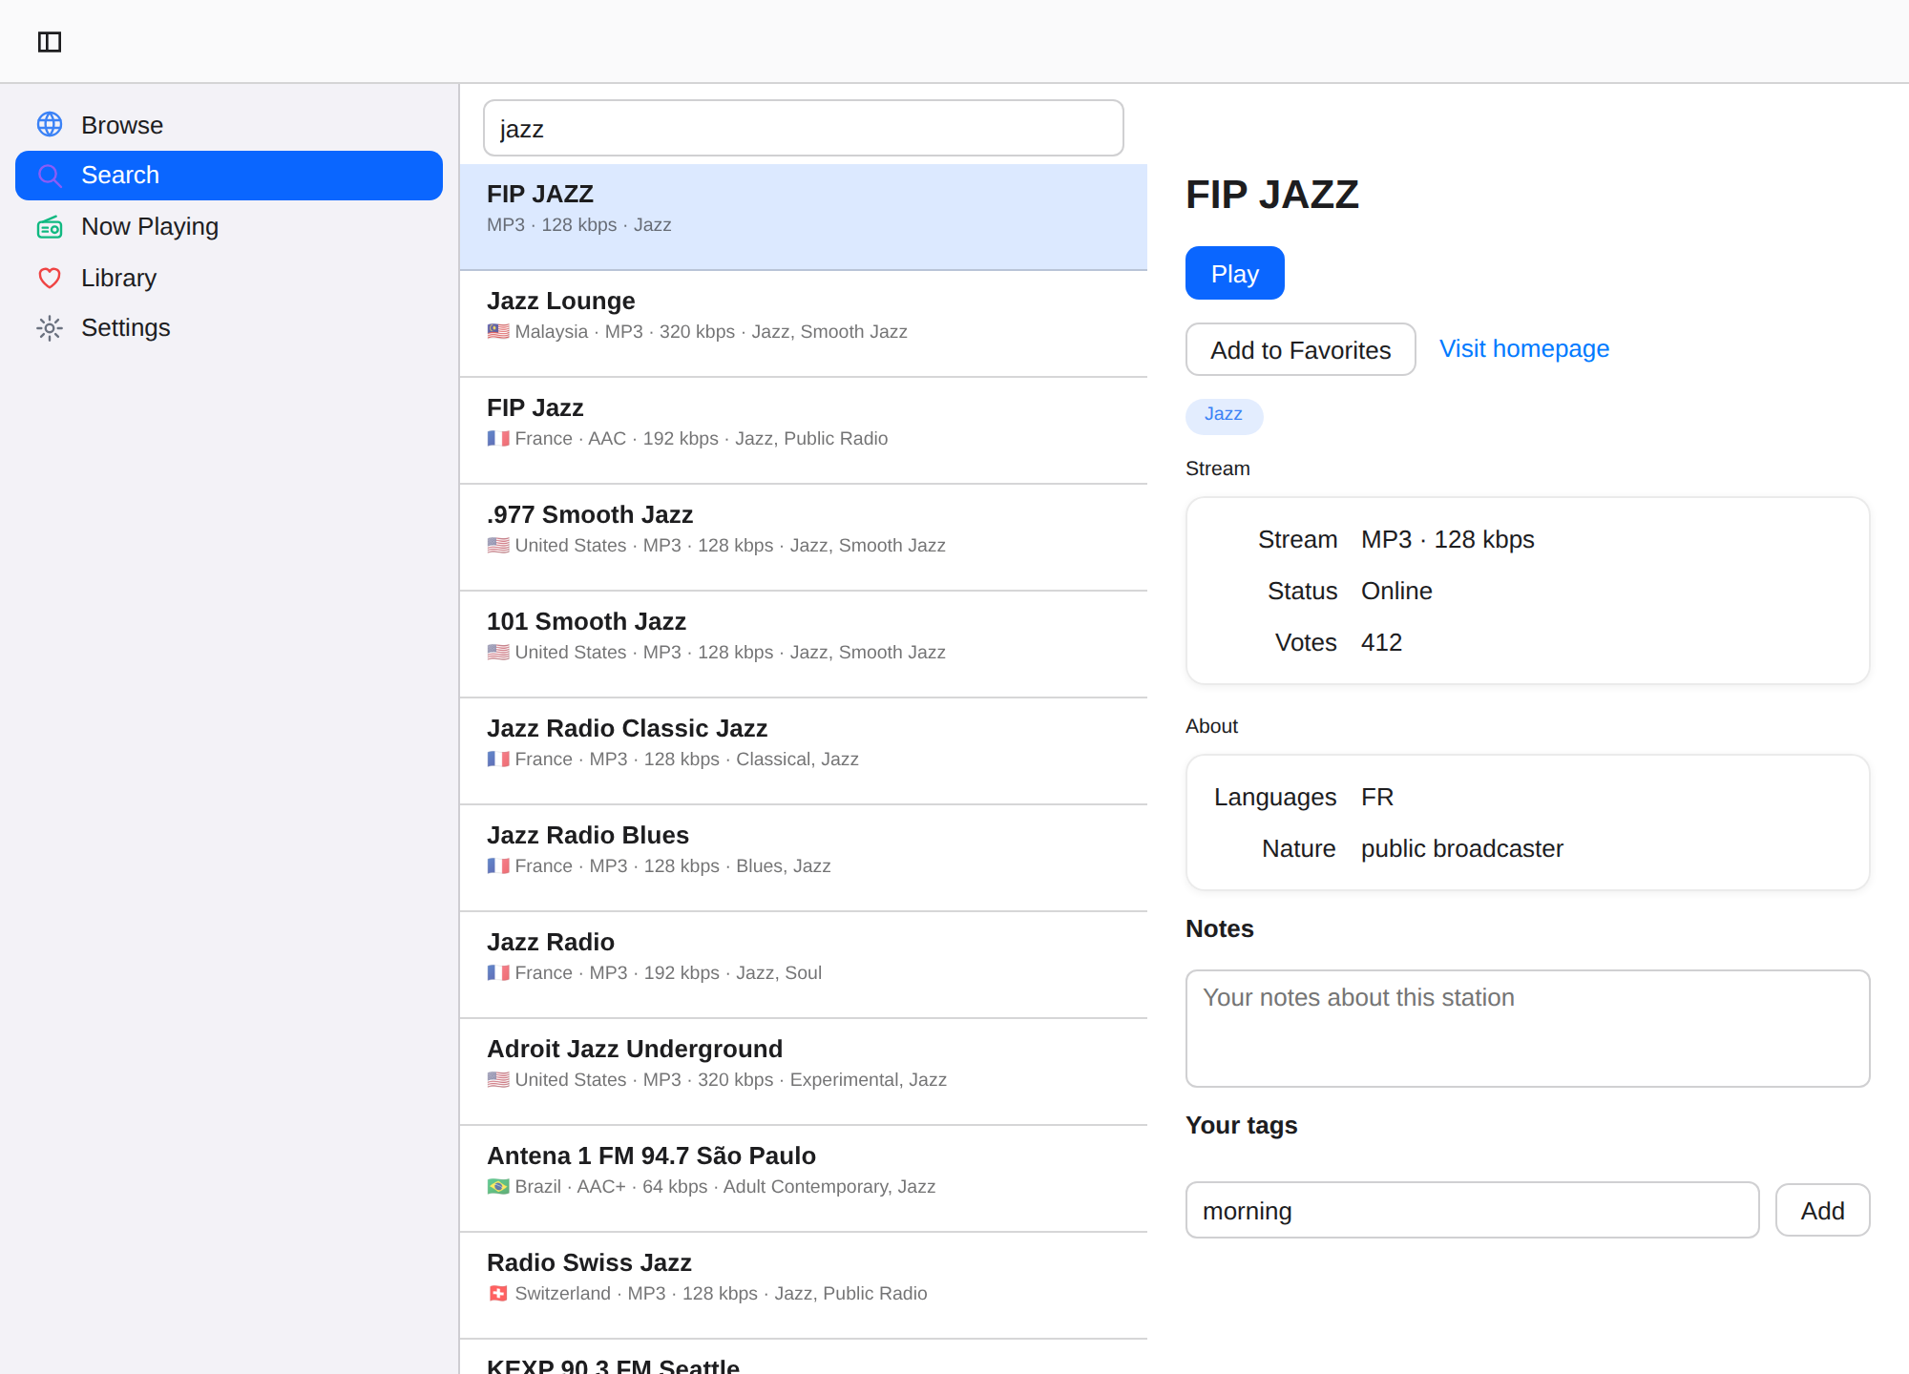Open the Browse section
Screen dimensions: 1909x1374
pos(229,125)
